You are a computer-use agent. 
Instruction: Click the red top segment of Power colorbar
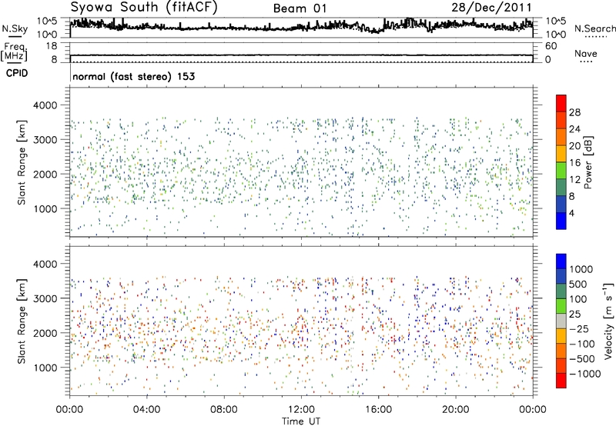(561, 103)
